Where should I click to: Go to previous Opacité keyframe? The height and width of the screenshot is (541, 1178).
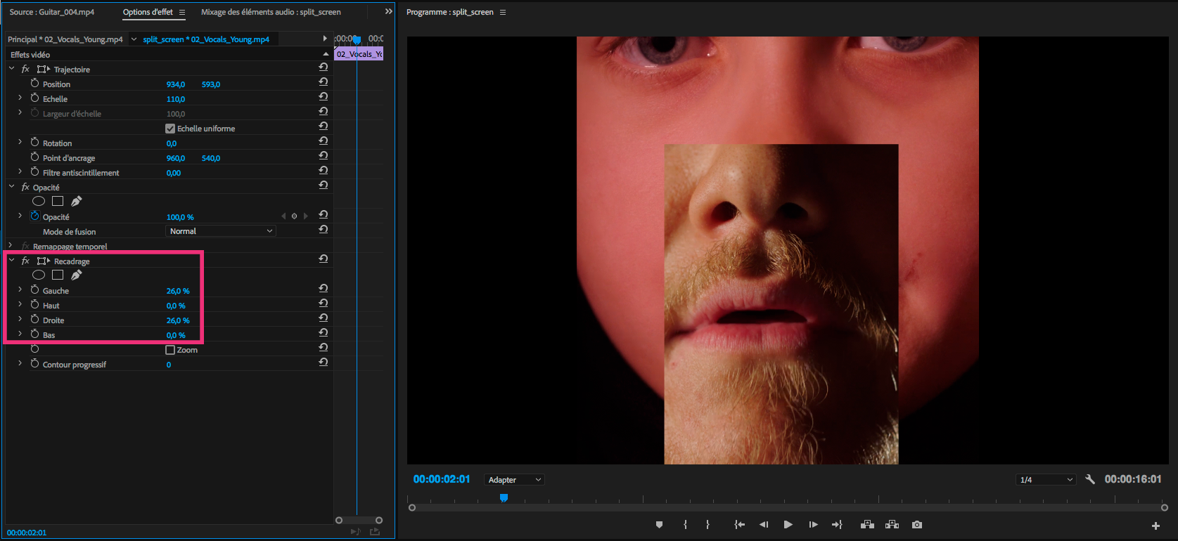(283, 216)
